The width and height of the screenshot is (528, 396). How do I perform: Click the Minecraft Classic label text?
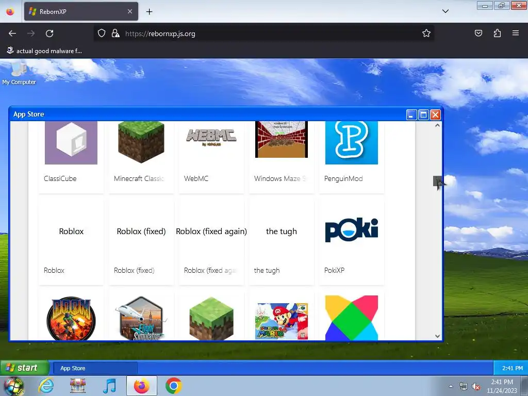coord(139,178)
